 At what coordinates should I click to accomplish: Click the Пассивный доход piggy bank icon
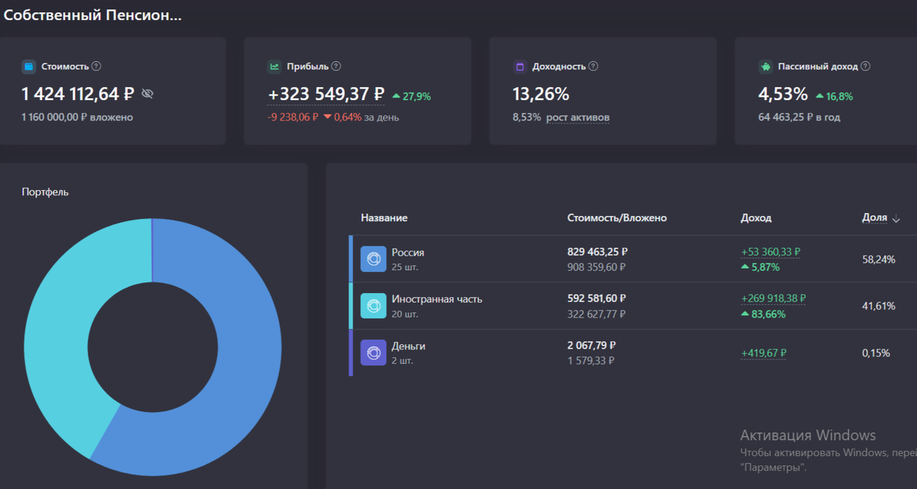765,66
